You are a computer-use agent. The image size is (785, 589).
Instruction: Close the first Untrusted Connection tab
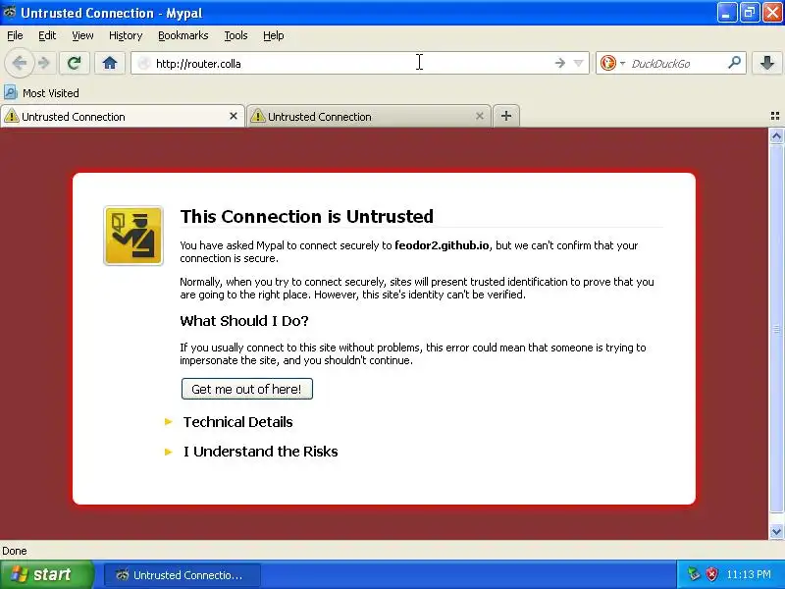pyautogui.click(x=234, y=116)
